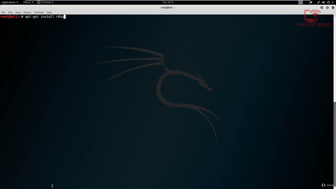Click the network connection icon

coord(319,2)
